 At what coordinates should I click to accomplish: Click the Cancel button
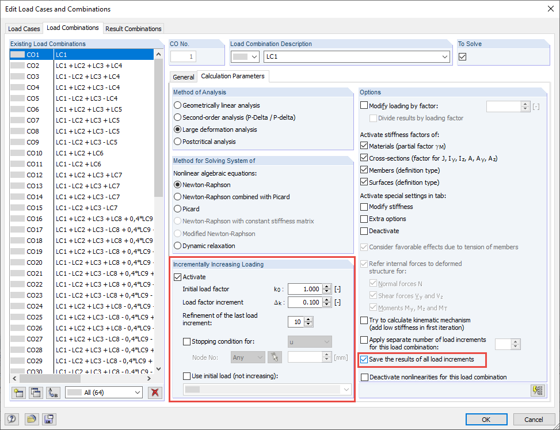pos(534,419)
